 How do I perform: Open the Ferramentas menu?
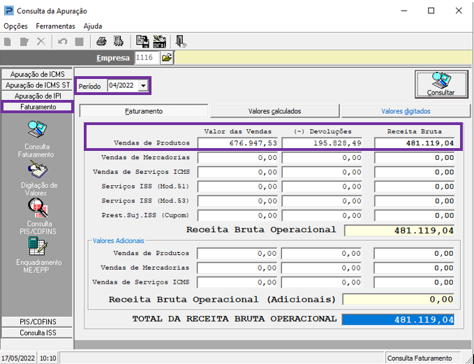[55, 26]
